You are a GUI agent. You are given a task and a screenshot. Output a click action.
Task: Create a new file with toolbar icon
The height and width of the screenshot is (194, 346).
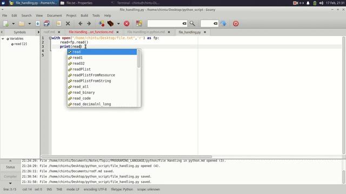pos(6,24)
